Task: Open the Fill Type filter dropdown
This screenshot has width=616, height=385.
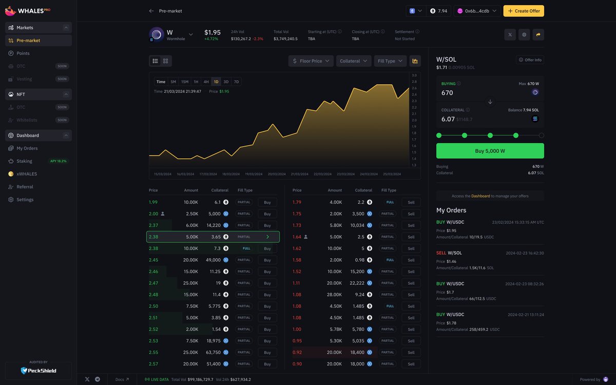Action: pos(390,61)
